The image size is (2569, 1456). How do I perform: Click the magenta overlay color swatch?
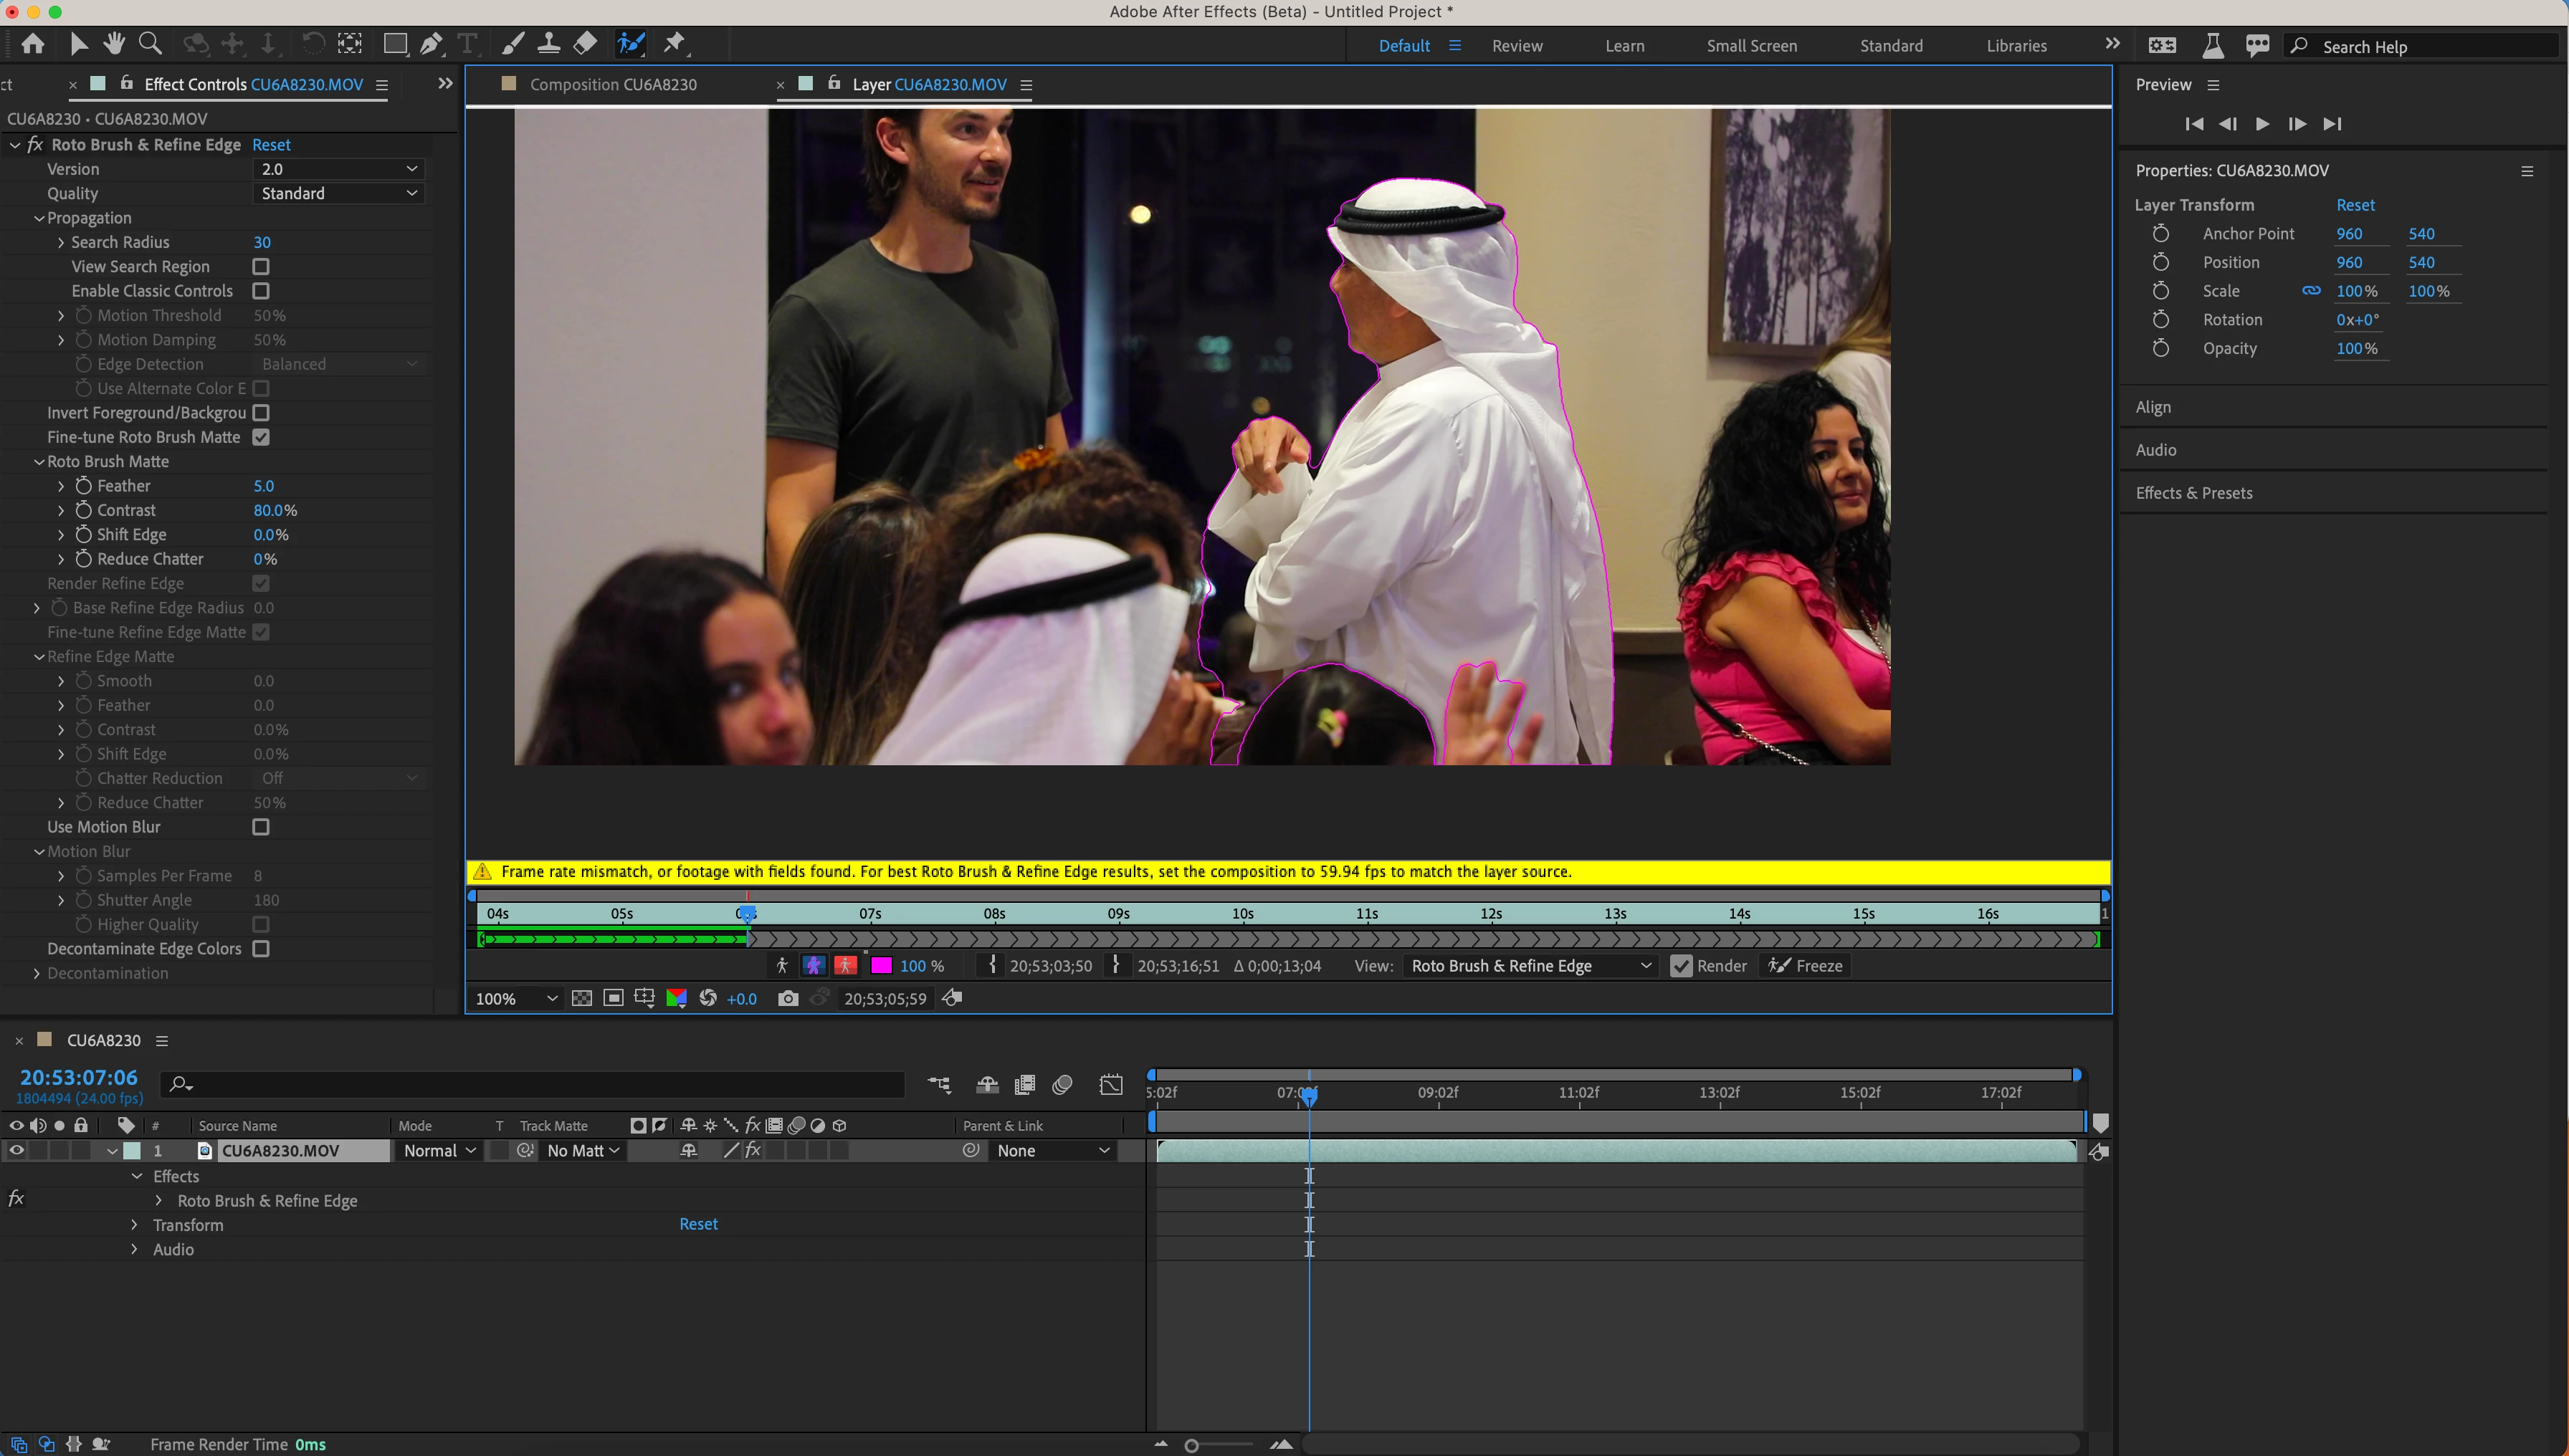(x=882, y=966)
